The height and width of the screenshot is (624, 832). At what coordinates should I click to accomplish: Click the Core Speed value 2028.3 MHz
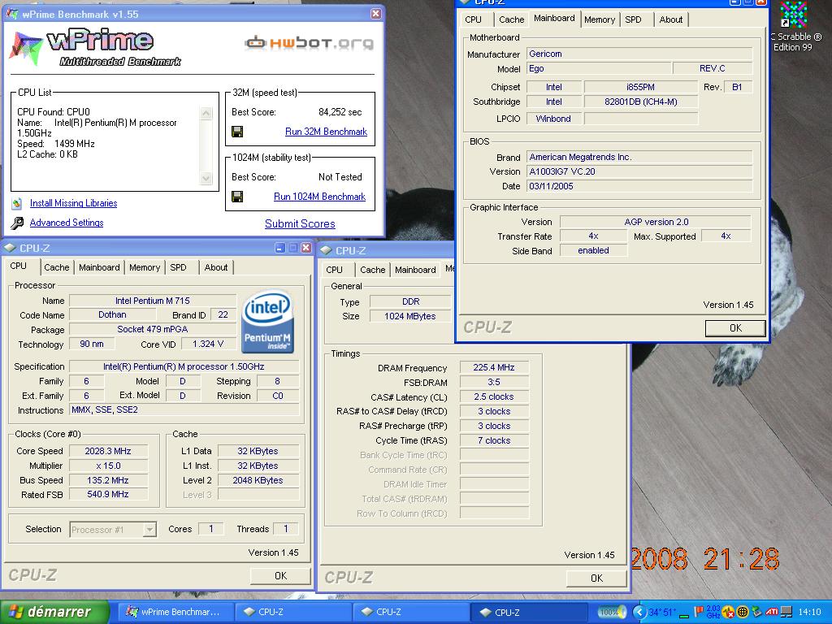pos(108,451)
